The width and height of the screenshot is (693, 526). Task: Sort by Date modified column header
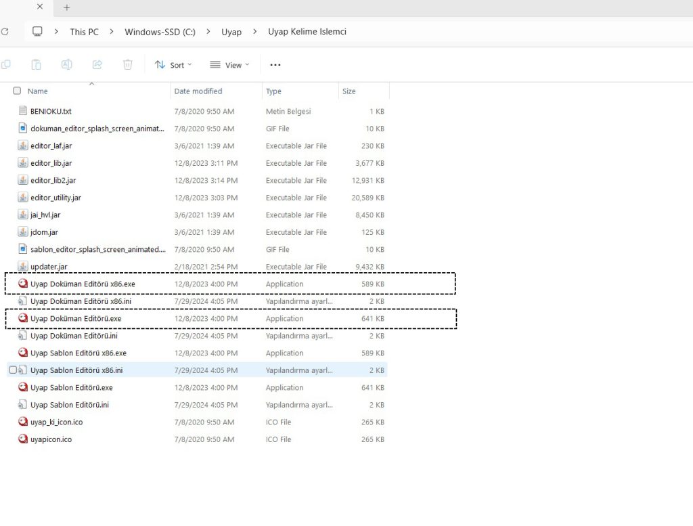(x=198, y=91)
